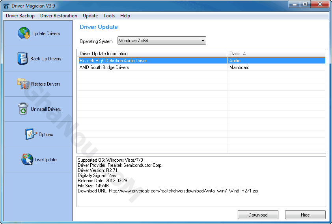Click the Hide button
This screenshot has width=332, height=224.
click(305, 215)
